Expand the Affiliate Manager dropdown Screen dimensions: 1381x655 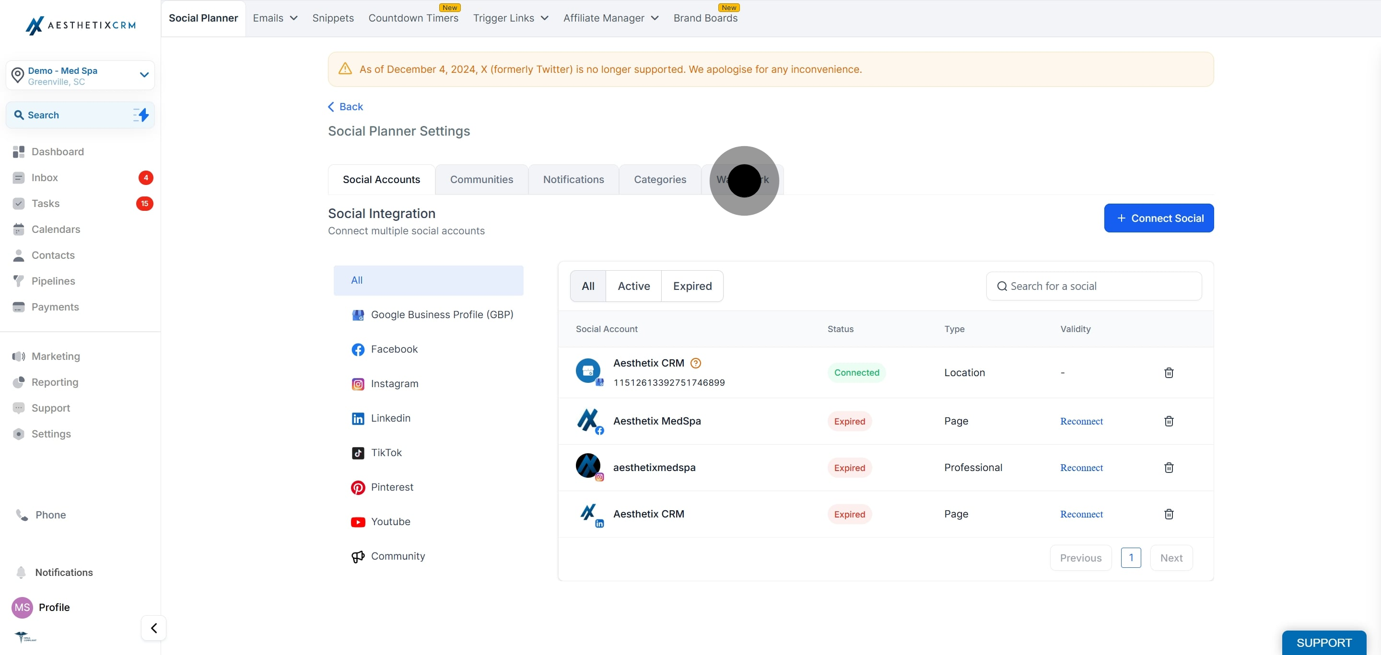coord(610,18)
